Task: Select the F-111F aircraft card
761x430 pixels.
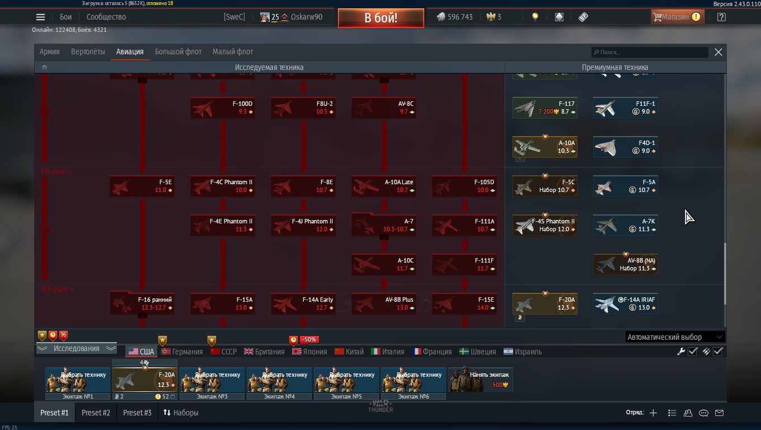Action: (464, 264)
